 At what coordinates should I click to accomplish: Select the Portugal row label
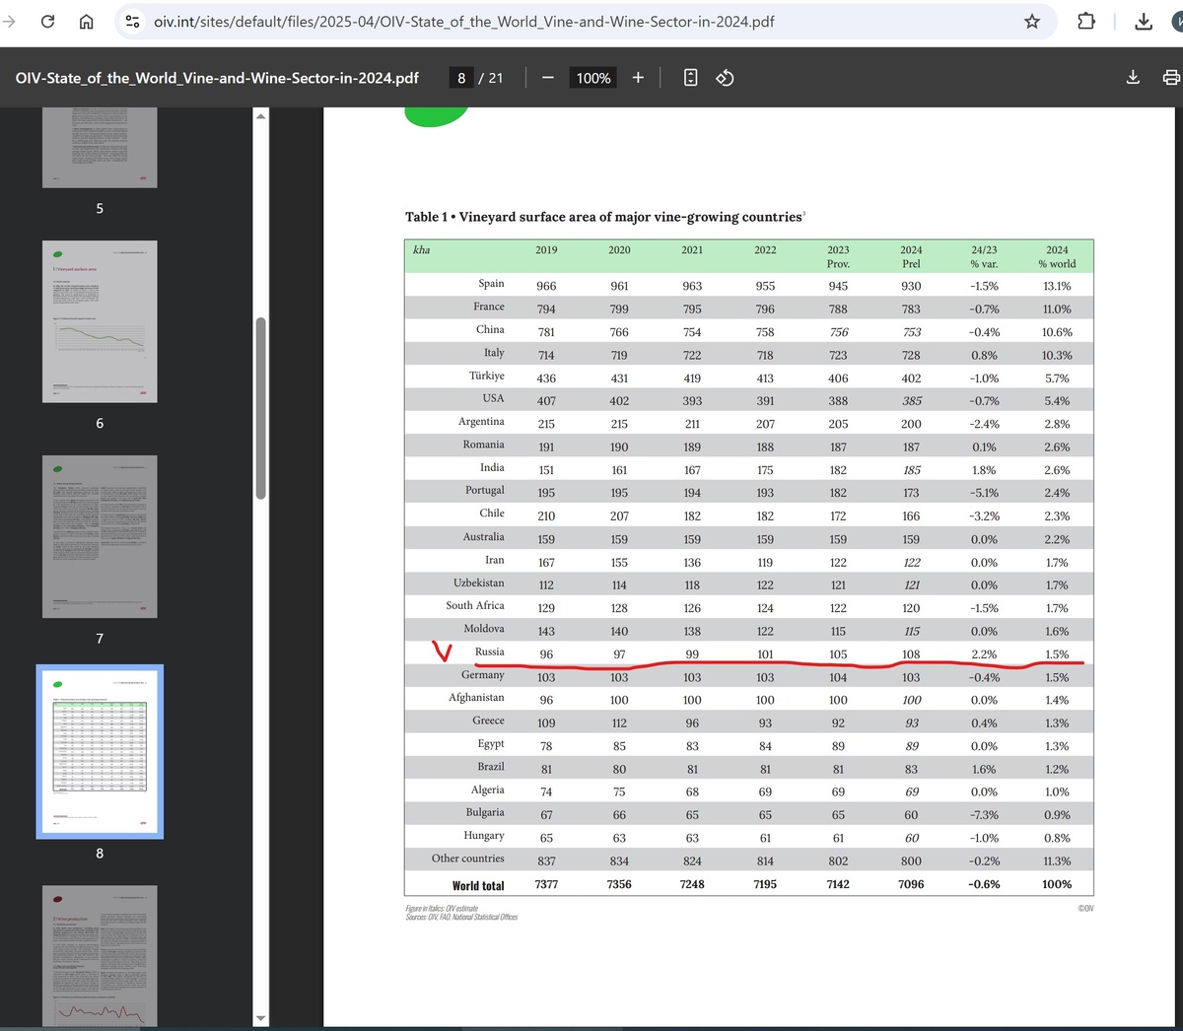pyautogui.click(x=485, y=490)
